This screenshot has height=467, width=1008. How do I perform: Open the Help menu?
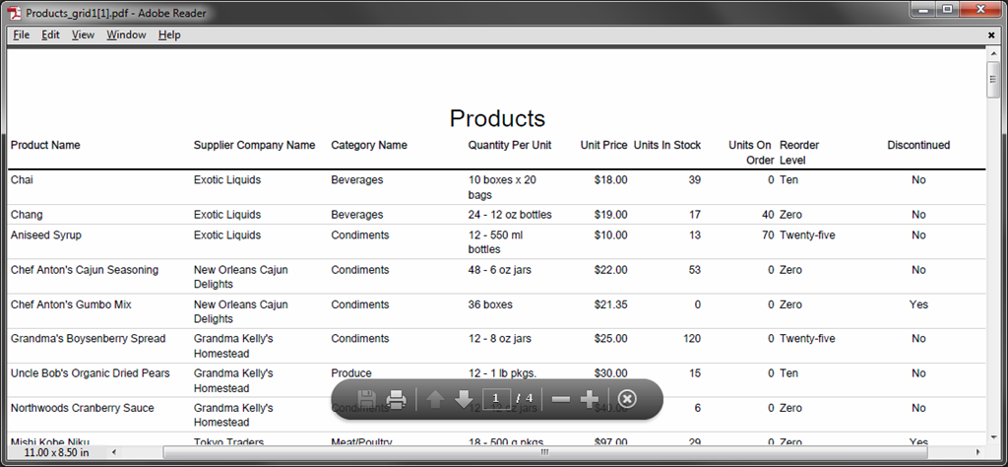pyautogui.click(x=169, y=34)
